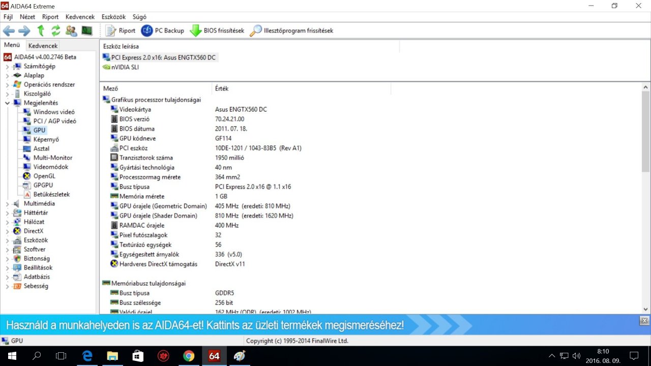Select PCI / AGP videó tree item
651x366 pixels.
tap(54, 121)
